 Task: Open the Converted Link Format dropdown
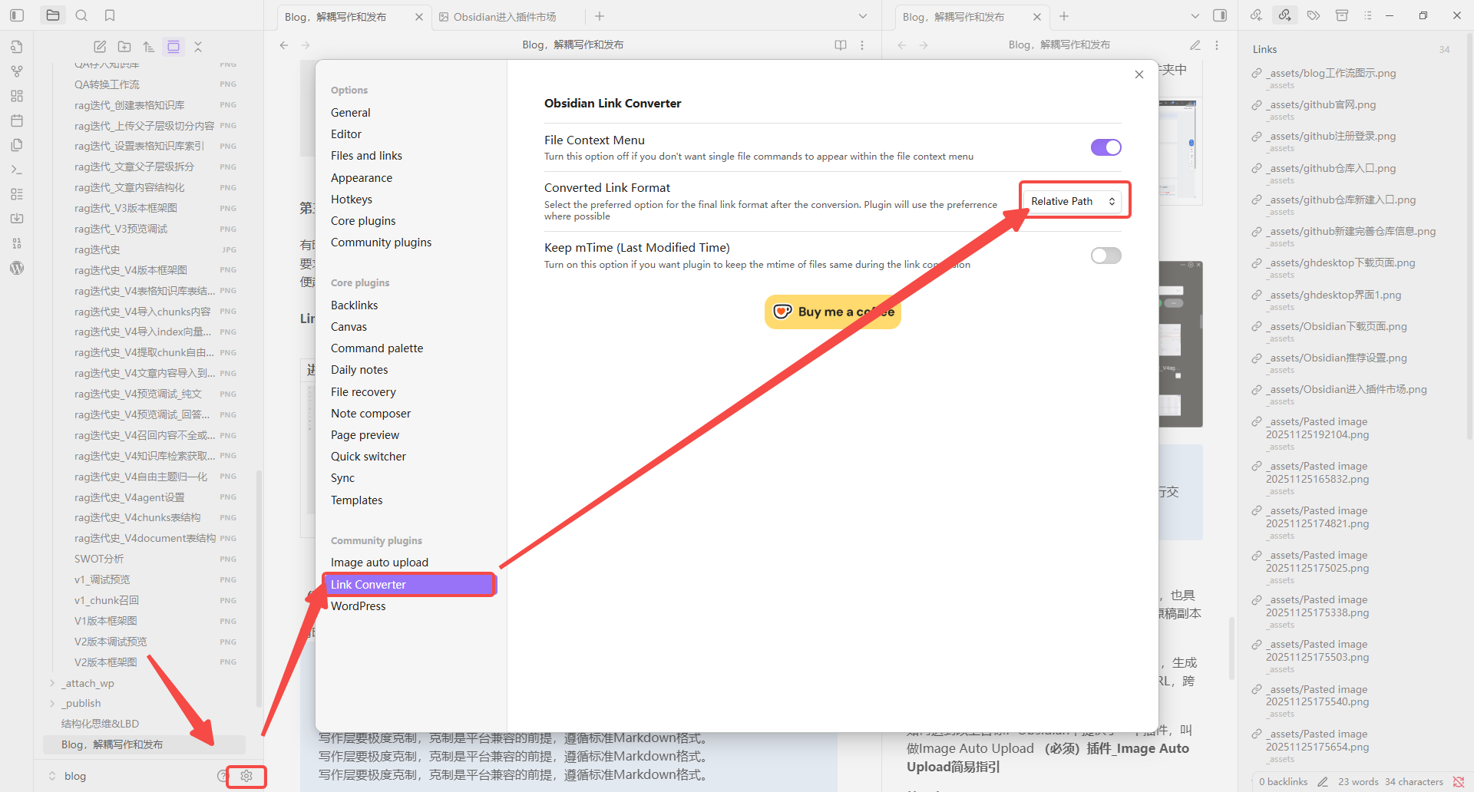click(x=1073, y=200)
